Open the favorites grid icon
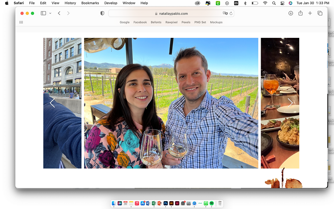This screenshot has width=334, height=209. tap(21, 22)
